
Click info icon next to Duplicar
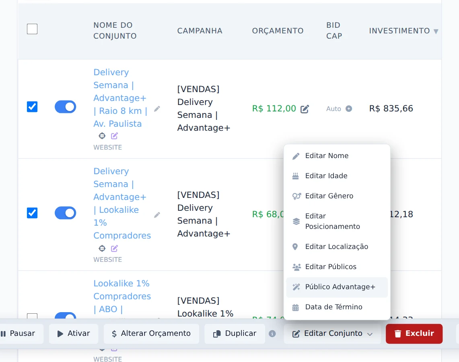[272, 333]
